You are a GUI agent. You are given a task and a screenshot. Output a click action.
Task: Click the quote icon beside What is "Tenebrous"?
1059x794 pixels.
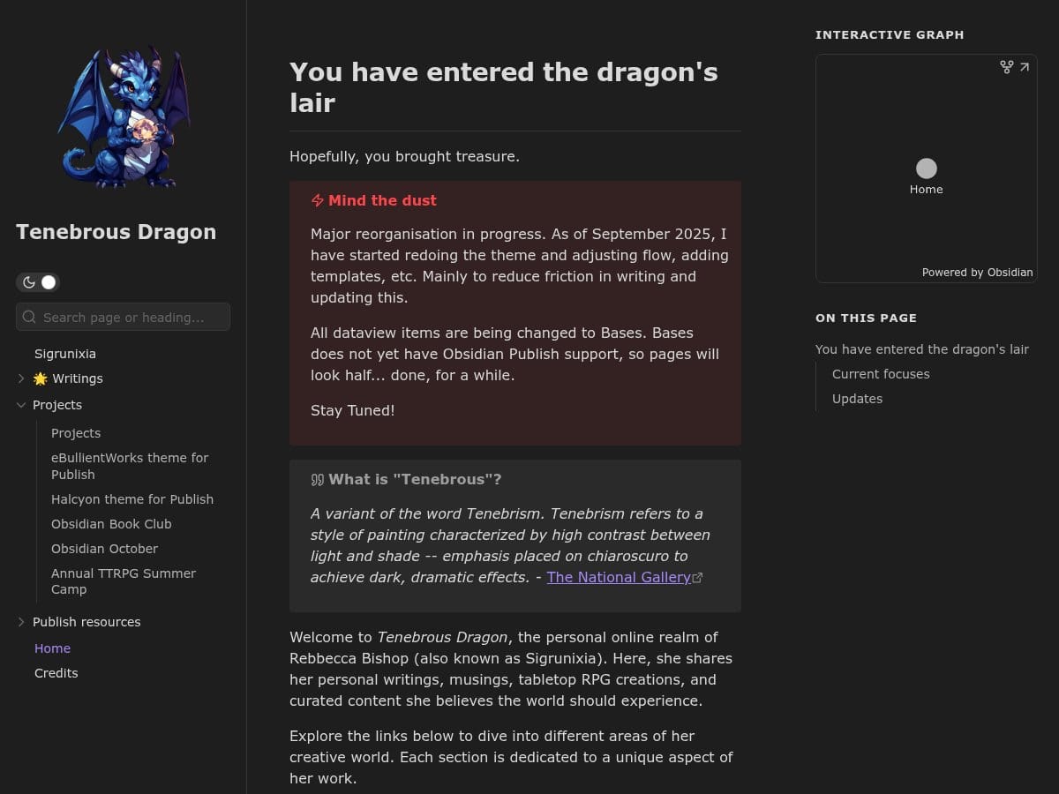(318, 480)
